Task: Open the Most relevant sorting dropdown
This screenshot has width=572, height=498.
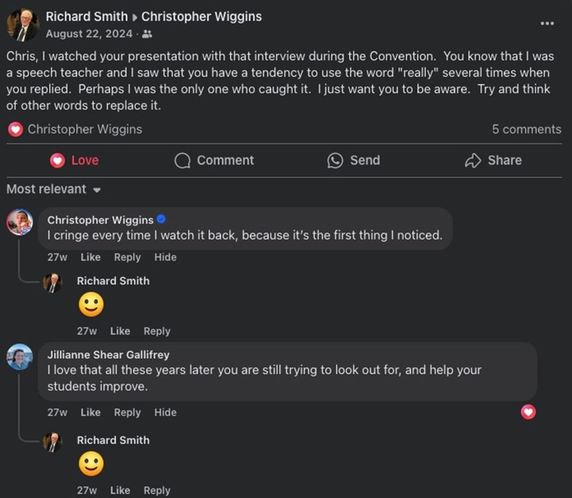Action: (54, 189)
